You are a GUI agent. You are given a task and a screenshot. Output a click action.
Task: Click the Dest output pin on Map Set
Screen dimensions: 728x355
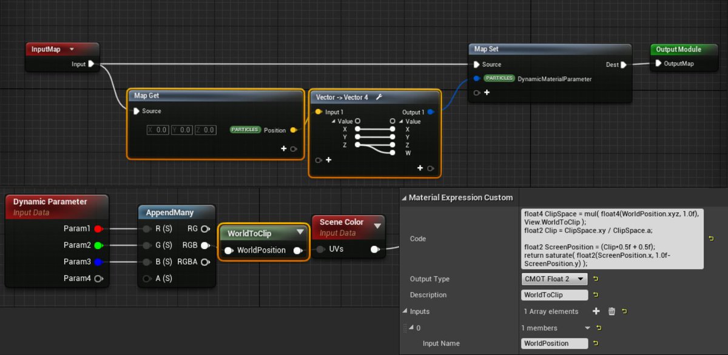[x=624, y=64]
